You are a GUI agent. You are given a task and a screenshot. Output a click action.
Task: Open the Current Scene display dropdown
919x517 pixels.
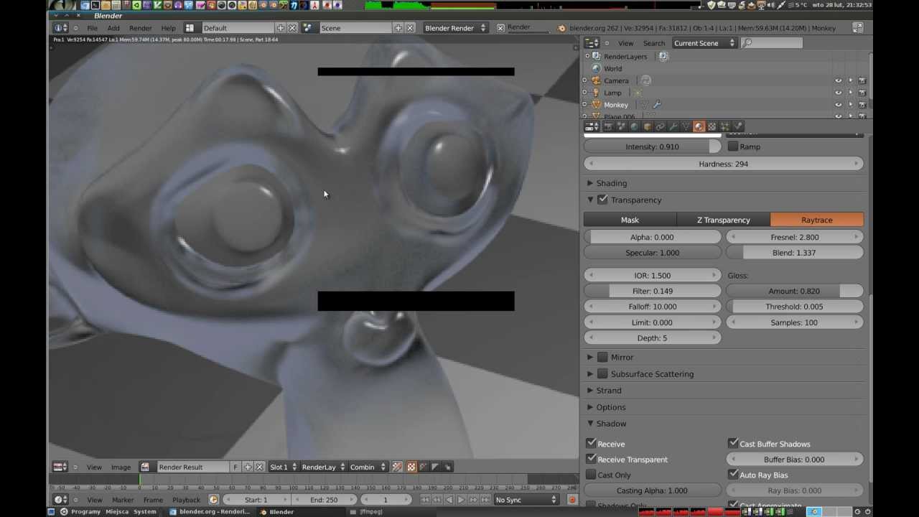point(704,43)
